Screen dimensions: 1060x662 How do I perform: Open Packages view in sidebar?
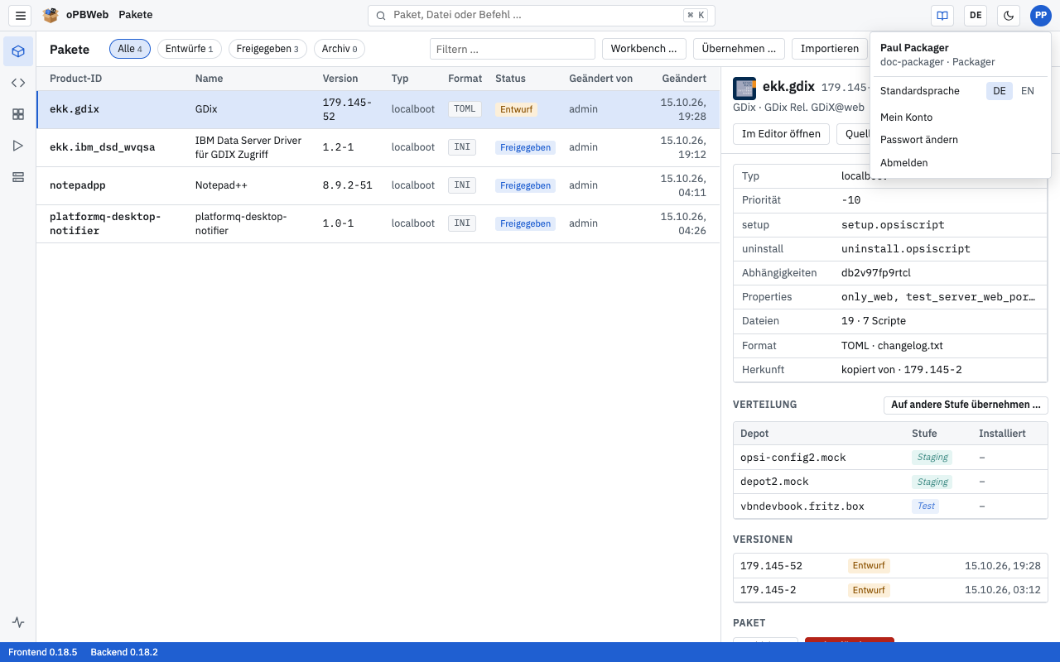18,51
